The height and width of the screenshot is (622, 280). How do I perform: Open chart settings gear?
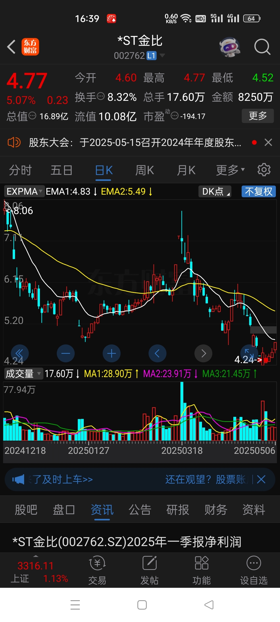[x=264, y=170]
